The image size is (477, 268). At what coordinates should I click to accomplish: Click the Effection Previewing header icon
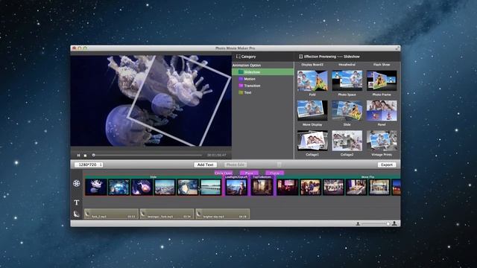300,57
